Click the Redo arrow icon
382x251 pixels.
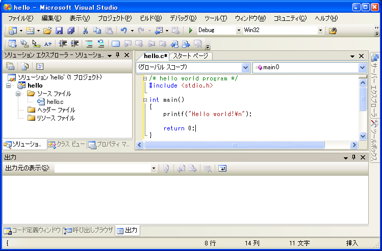point(141,31)
